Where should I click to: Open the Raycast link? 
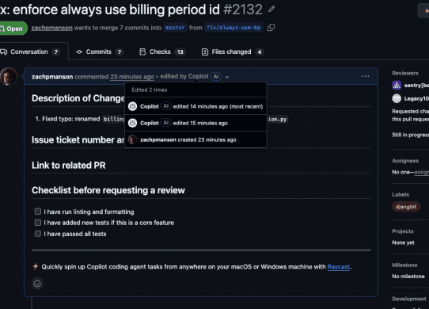(x=339, y=267)
